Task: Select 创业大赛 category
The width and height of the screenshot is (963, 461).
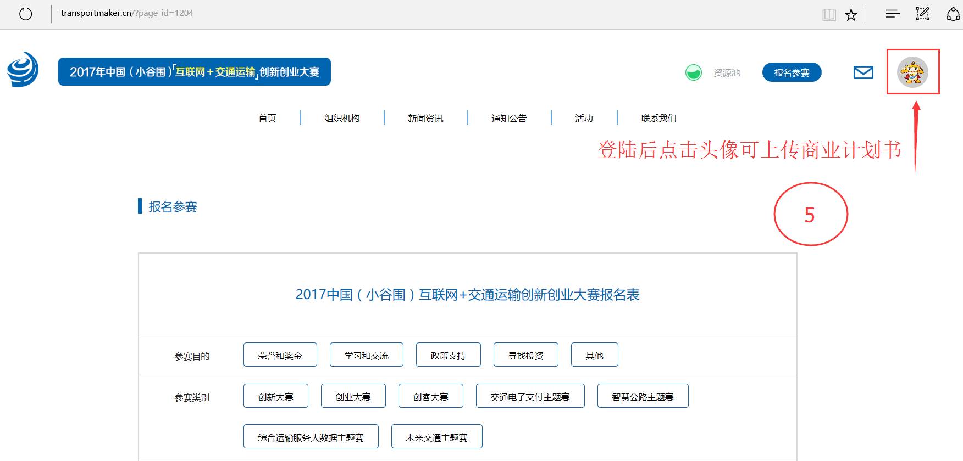Action: (x=353, y=396)
